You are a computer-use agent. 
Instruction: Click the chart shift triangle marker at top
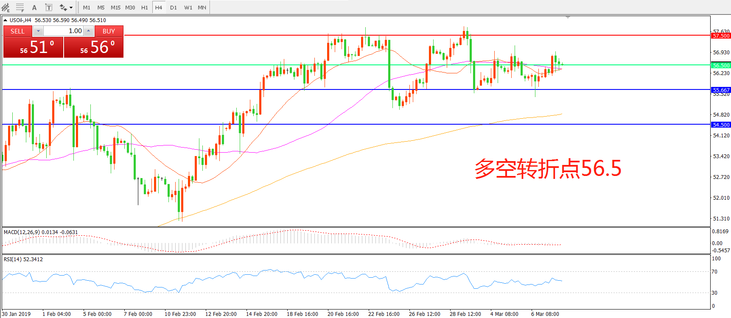pos(568,17)
